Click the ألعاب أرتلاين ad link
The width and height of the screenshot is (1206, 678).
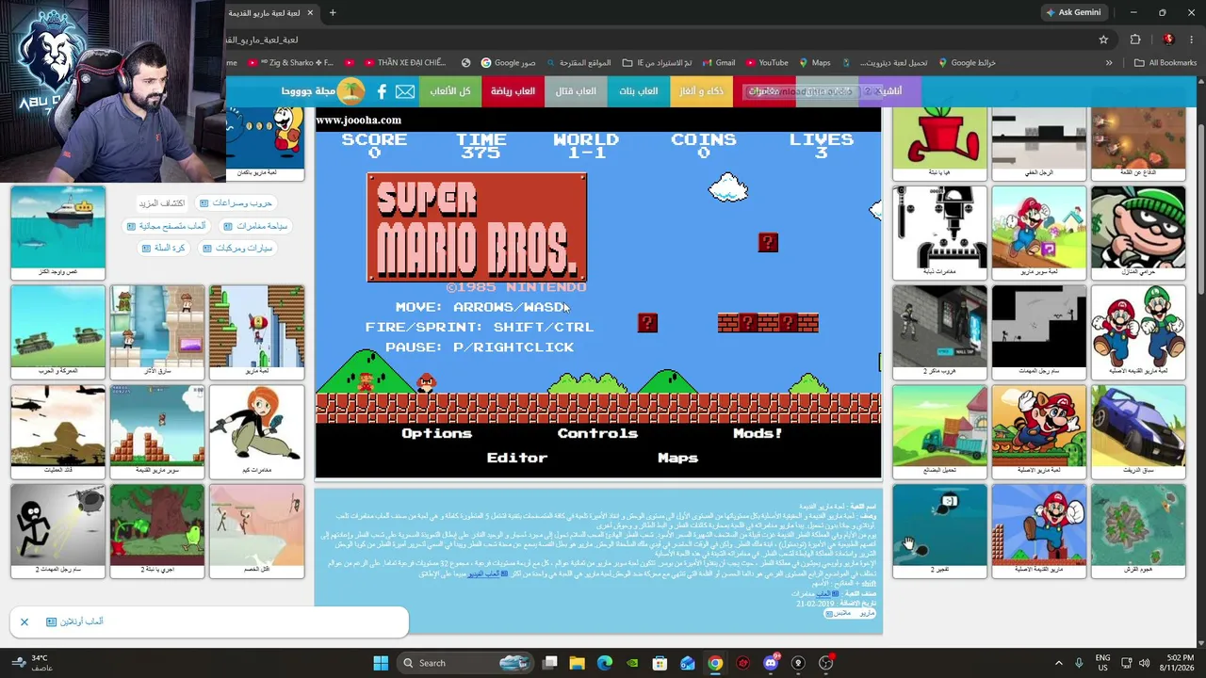tap(75, 621)
